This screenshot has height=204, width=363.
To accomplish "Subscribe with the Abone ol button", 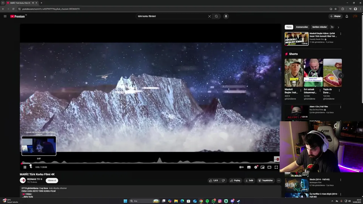I will [x=52, y=180].
